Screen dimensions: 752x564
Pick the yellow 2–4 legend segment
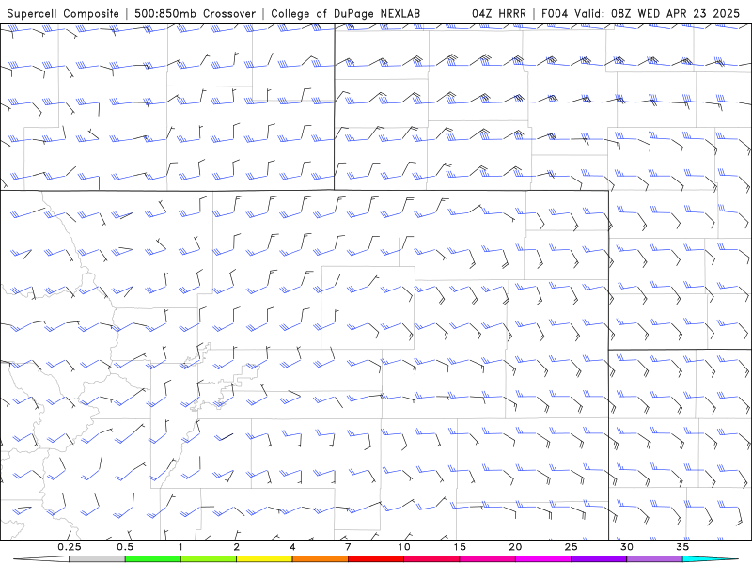[264, 559]
